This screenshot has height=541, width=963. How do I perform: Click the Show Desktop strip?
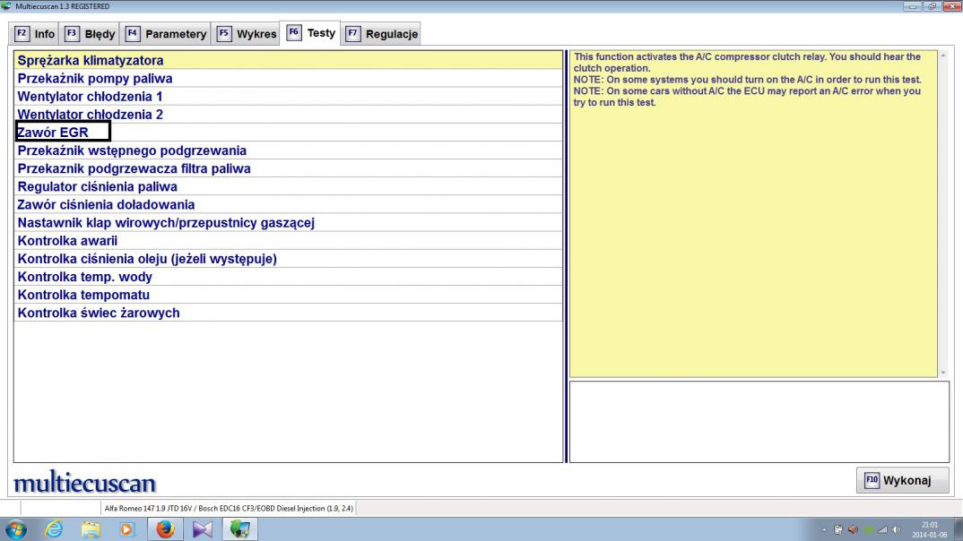click(x=959, y=528)
